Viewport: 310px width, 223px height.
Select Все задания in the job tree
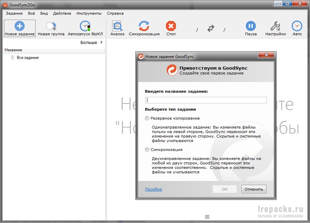(28, 58)
